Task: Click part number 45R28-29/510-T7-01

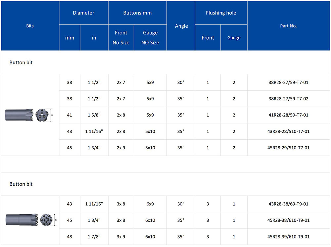Action: point(288,148)
